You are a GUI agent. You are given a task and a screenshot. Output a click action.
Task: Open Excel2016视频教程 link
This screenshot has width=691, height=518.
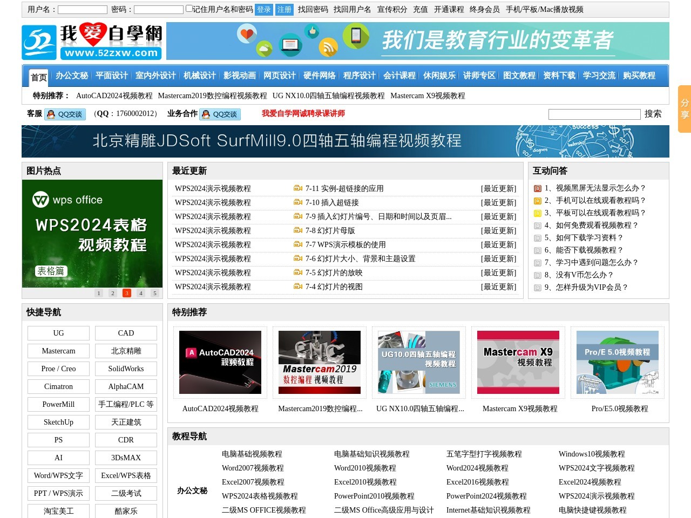(478, 482)
